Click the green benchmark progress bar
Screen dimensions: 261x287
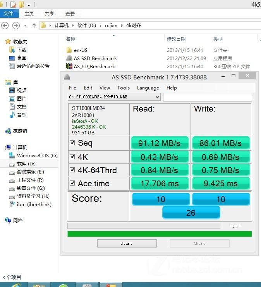coord(160,234)
